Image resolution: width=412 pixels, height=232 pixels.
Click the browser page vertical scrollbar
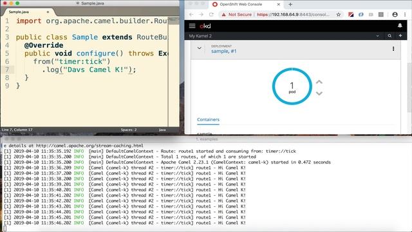pos(409,87)
